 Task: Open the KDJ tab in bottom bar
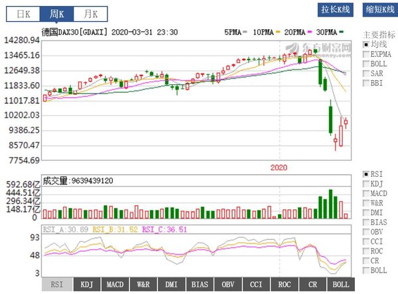(87, 284)
